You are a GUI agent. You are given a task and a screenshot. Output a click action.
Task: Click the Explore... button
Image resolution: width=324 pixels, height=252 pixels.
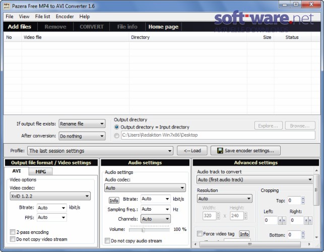(268, 125)
